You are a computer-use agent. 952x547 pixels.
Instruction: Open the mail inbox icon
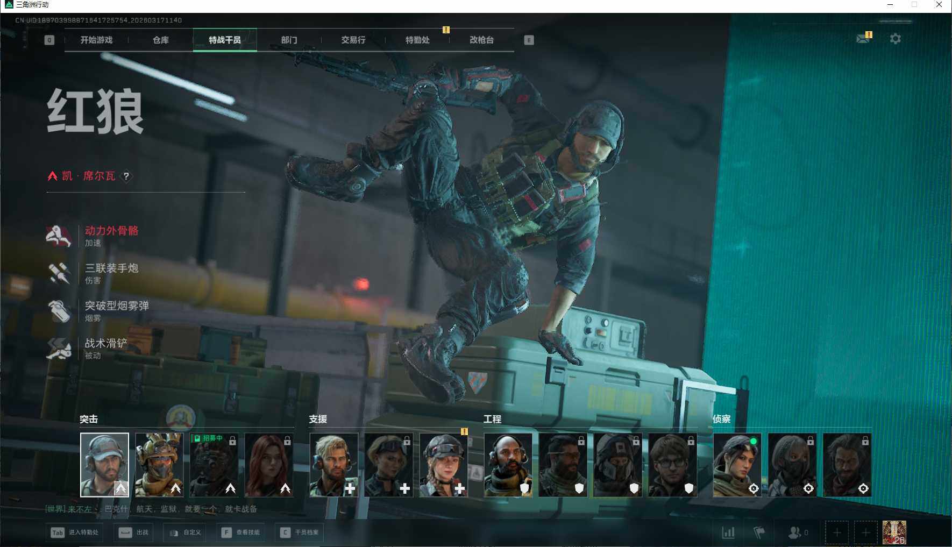pyautogui.click(x=863, y=39)
